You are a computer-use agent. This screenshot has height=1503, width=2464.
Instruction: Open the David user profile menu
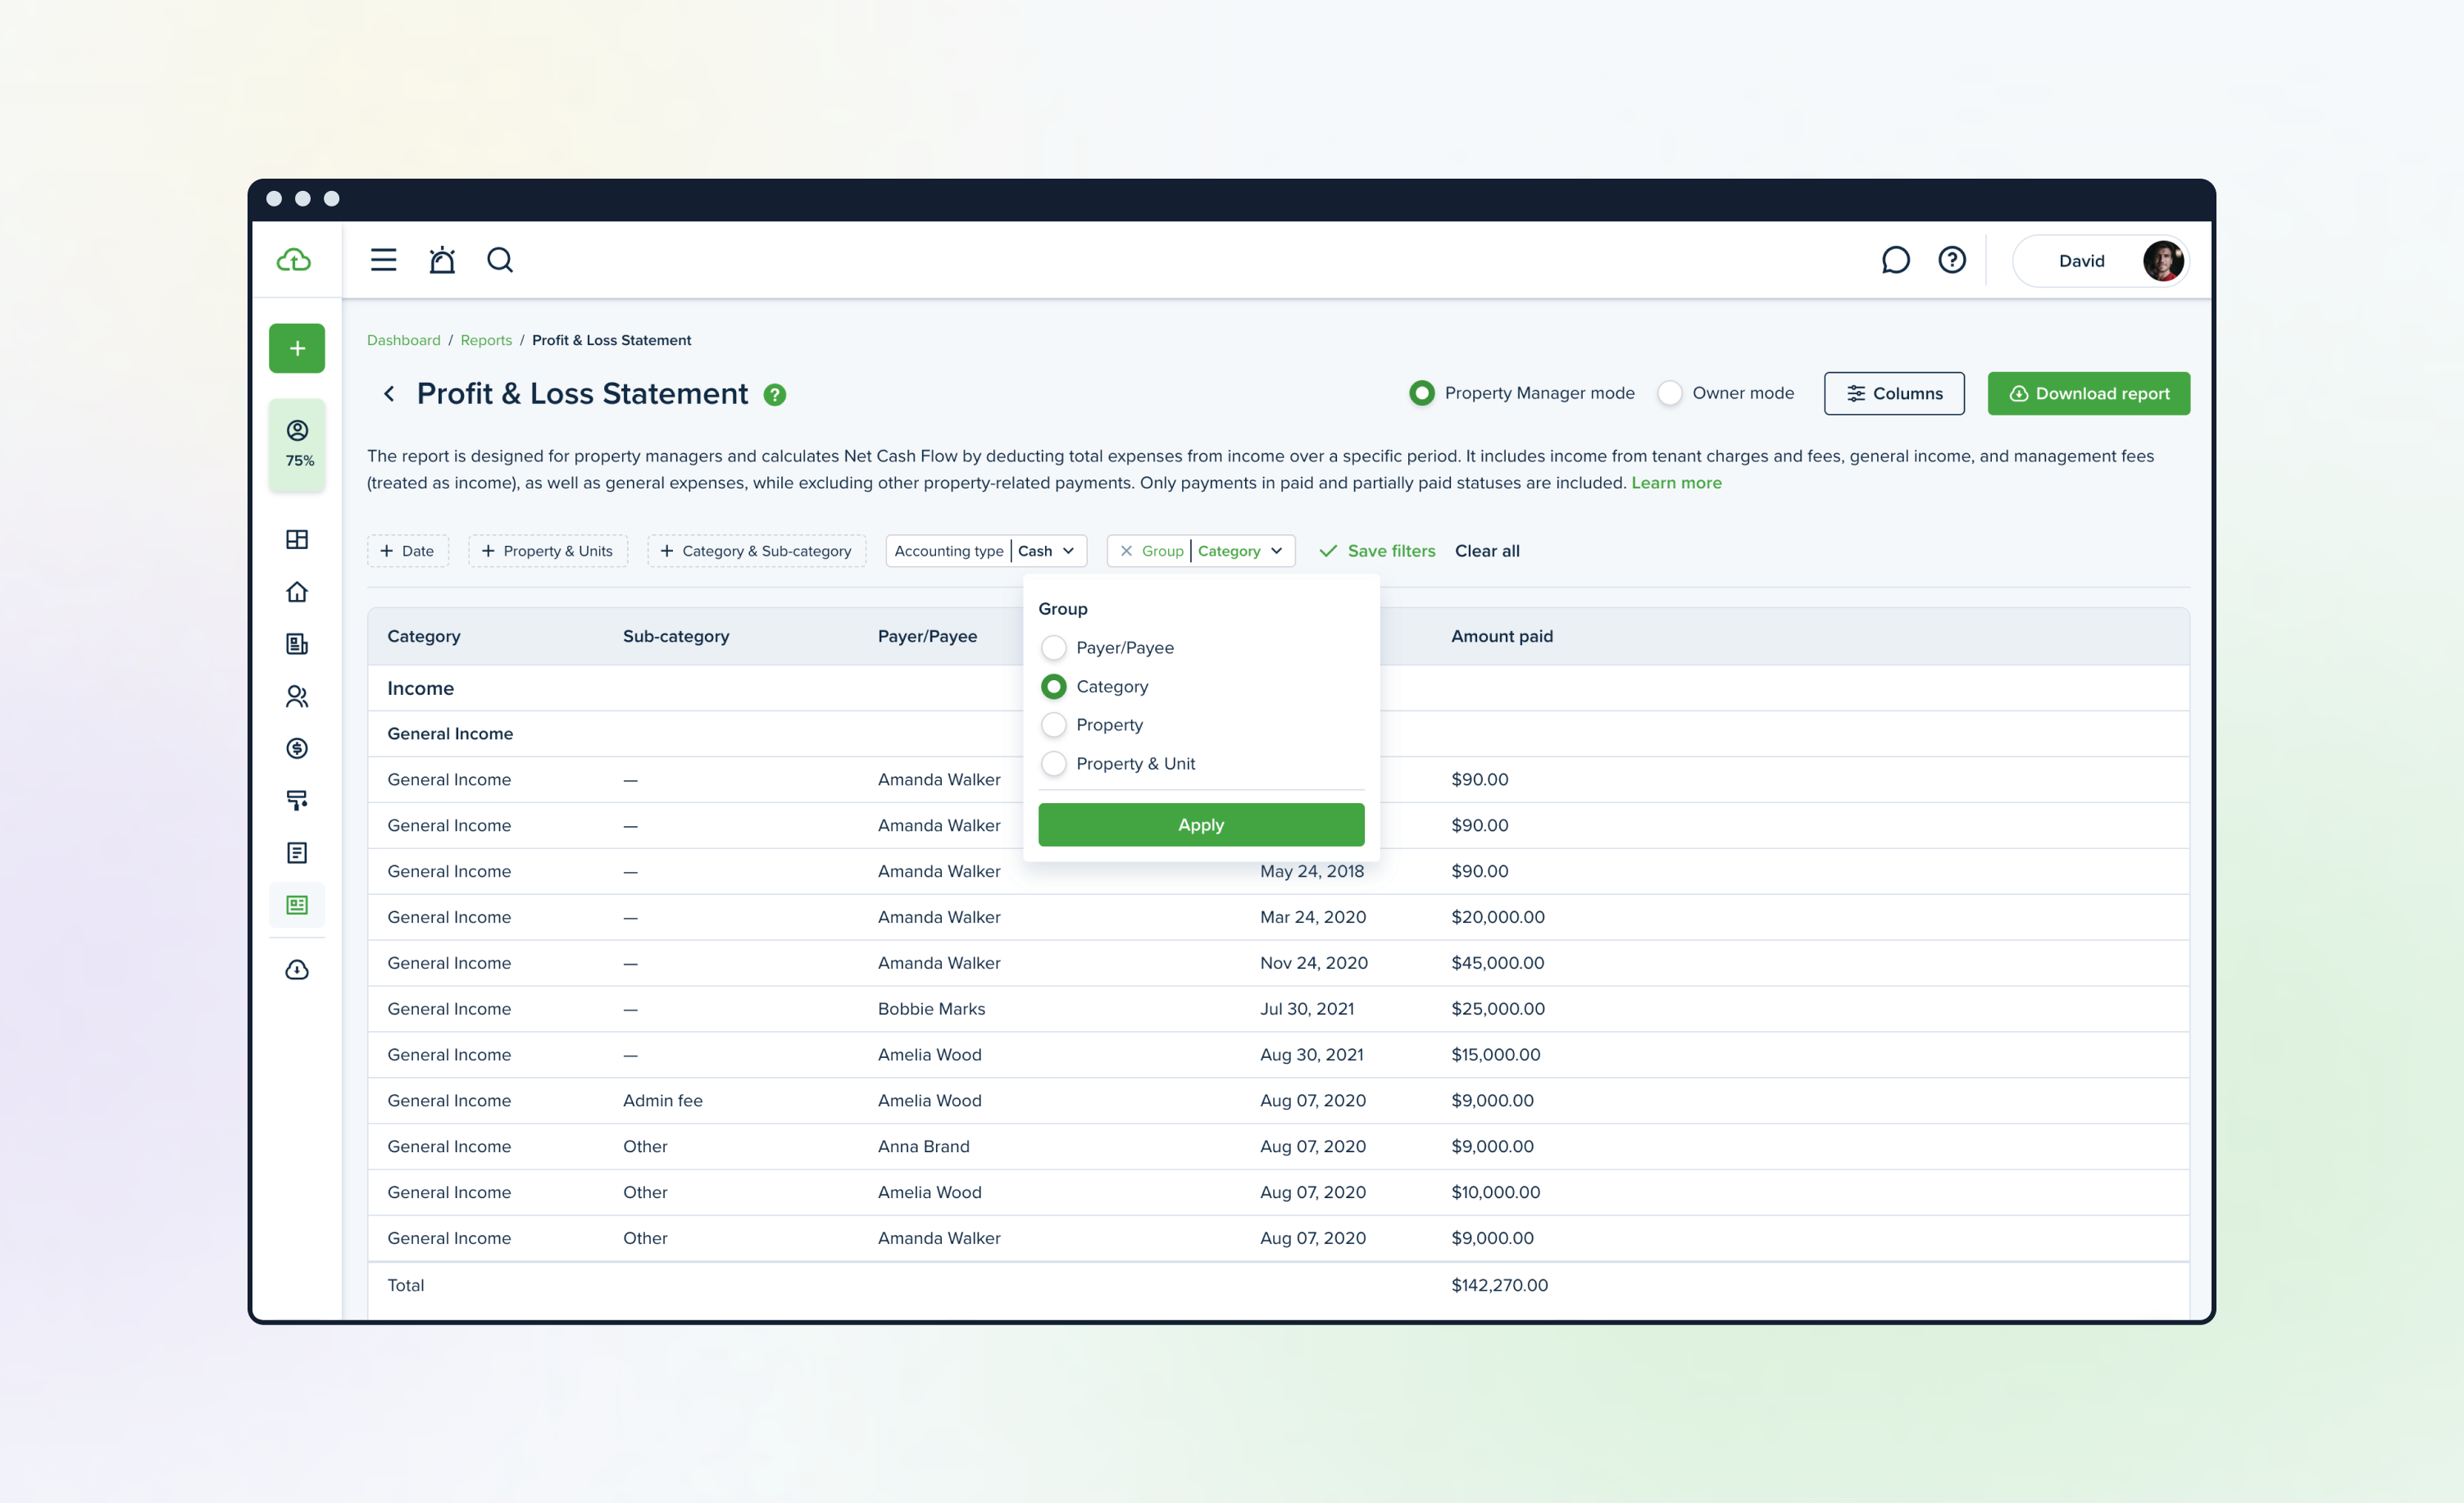2100,261
